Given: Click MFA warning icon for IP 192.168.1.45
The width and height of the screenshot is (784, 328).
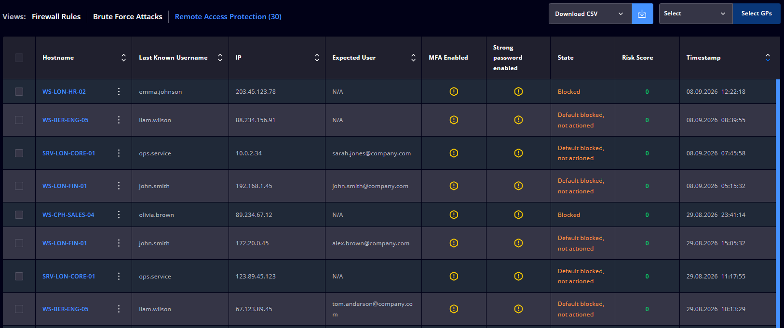Looking at the screenshot, I should [x=454, y=186].
